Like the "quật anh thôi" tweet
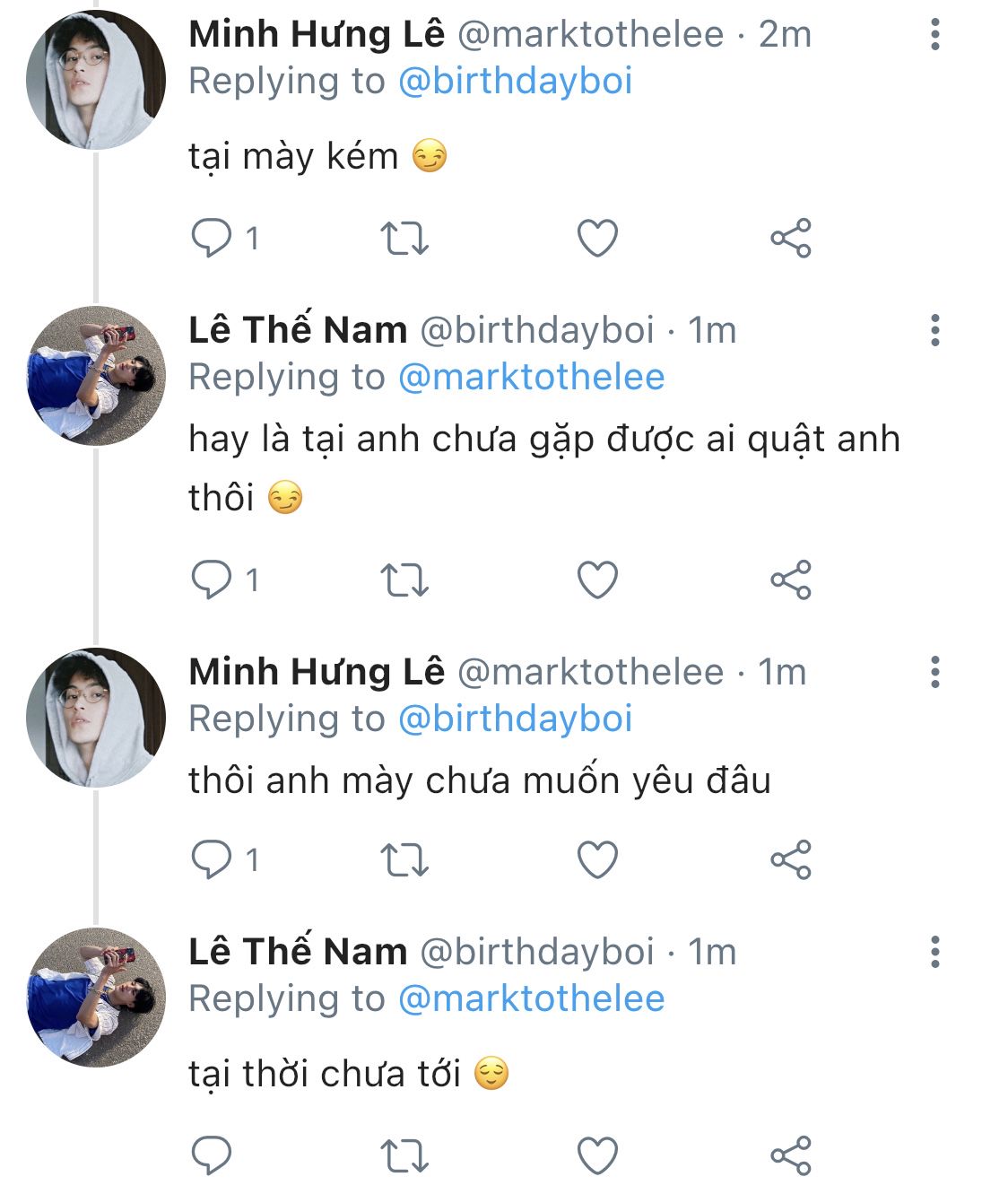Viewport: 1008px width, 1194px height. click(597, 580)
